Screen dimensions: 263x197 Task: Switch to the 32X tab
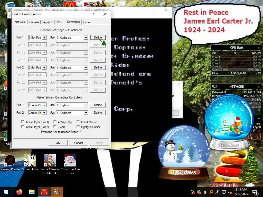pyautogui.click(x=59, y=22)
